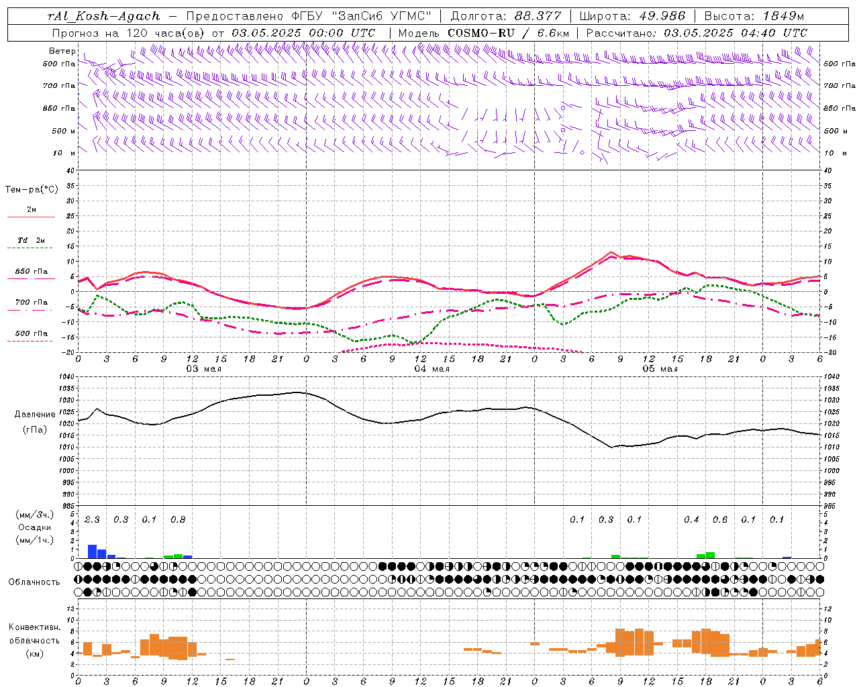The height and width of the screenshot is (687, 859).
Task: Click the provider text ФГБУ "ЗапСиб УГМС"
Action: pyautogui.click(x=362, y=16)
